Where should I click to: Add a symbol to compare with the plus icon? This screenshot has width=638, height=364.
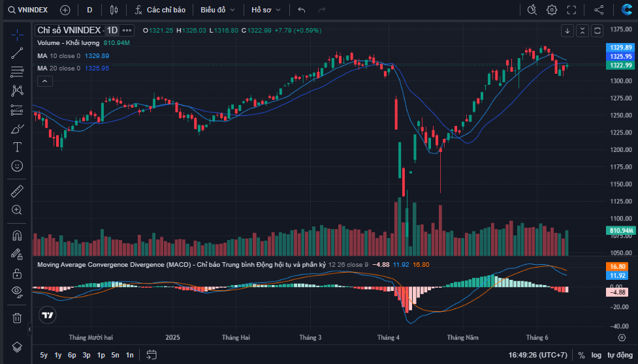coord(65,10)
